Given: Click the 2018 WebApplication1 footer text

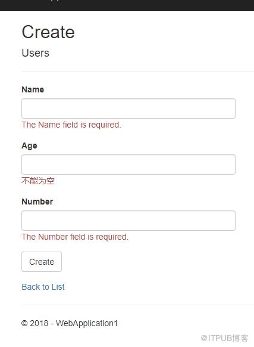Looking at the screenshot, I should (x=70, y=323).
